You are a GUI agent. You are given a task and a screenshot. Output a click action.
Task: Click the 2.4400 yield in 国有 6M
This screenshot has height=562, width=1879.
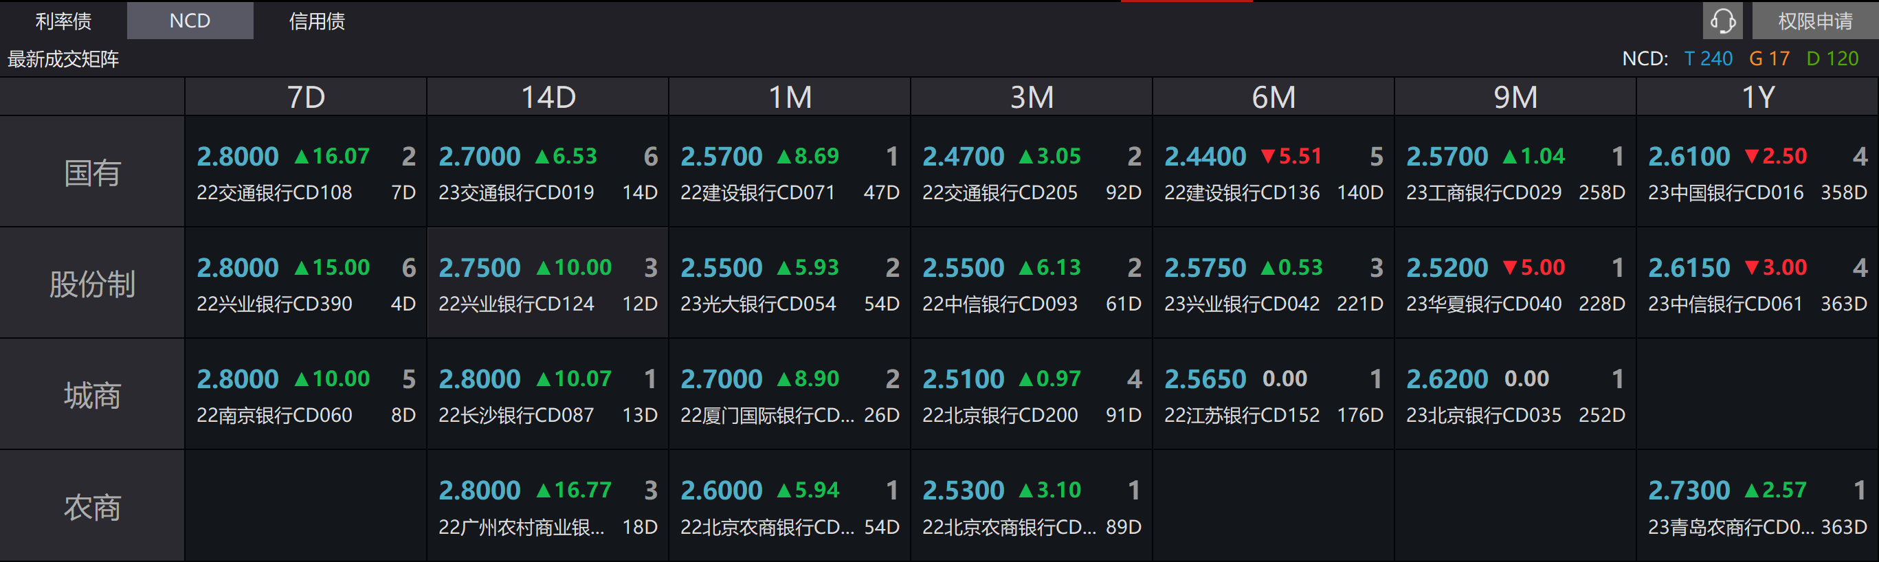tap(1205, 157)
